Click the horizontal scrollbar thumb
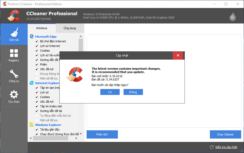 pyautogui.click(x=51, y=138)
